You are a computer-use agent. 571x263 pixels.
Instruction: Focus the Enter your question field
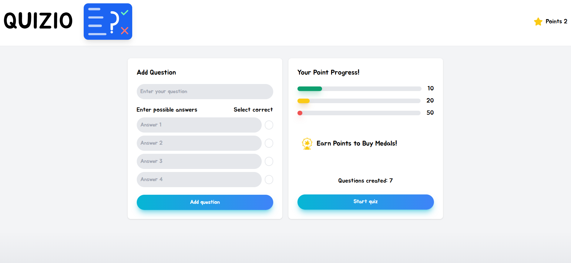205,92
